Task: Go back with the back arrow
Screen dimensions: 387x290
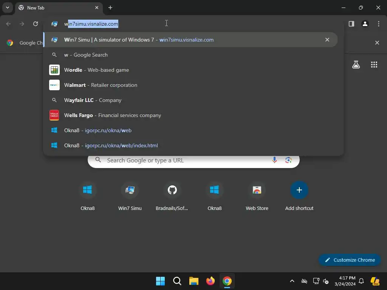Action: (x=8, y=24)
